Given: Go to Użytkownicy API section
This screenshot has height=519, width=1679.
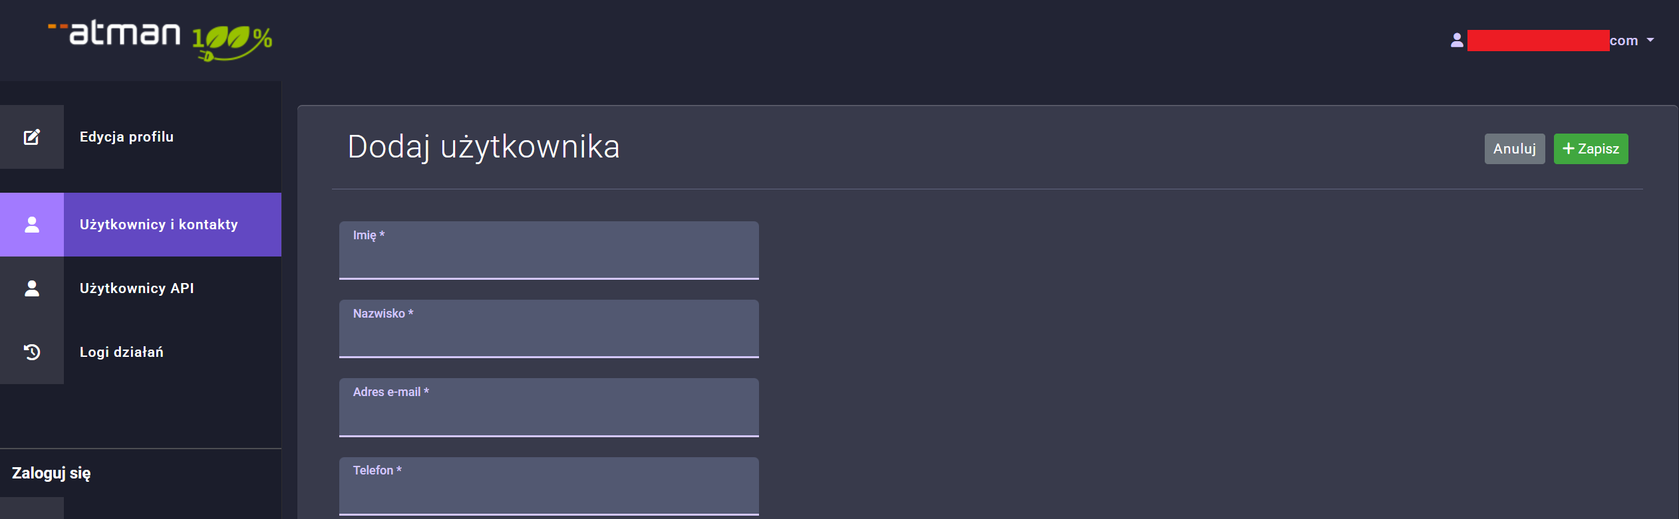Looking at the screenshot, I should (136, 288).
